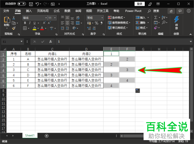Open the font size dropdown showing 11

click(x=55, y=18)
